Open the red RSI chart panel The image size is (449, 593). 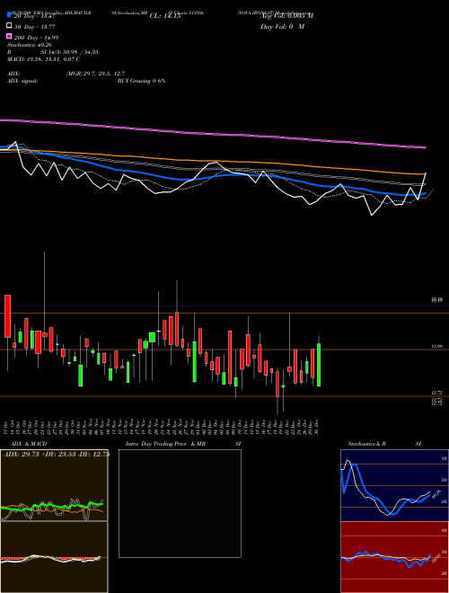[394, 557]
